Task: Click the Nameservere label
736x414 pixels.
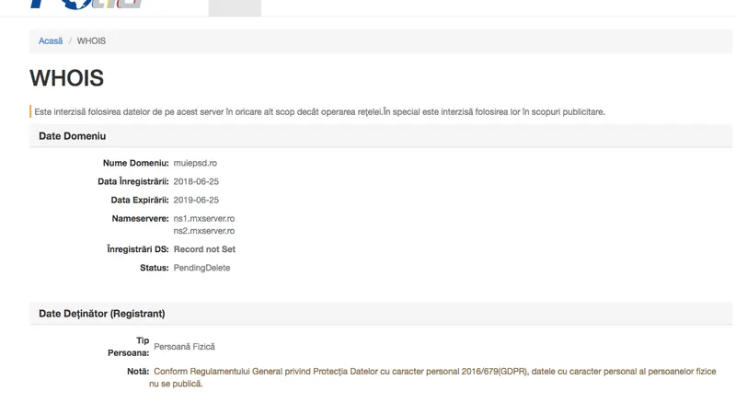Action: coord(141,218)
